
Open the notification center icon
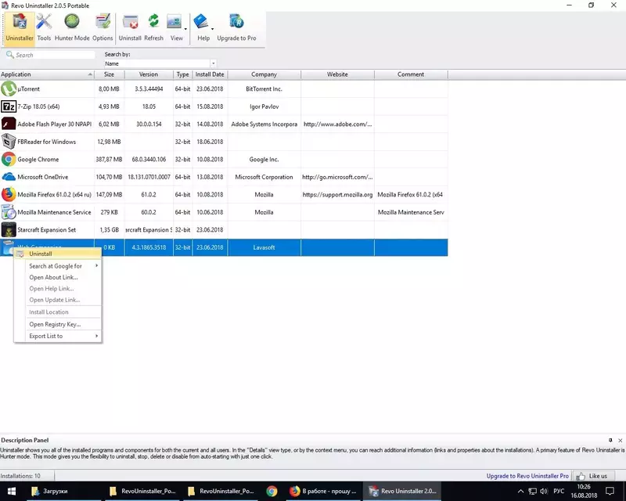point(610,491)
